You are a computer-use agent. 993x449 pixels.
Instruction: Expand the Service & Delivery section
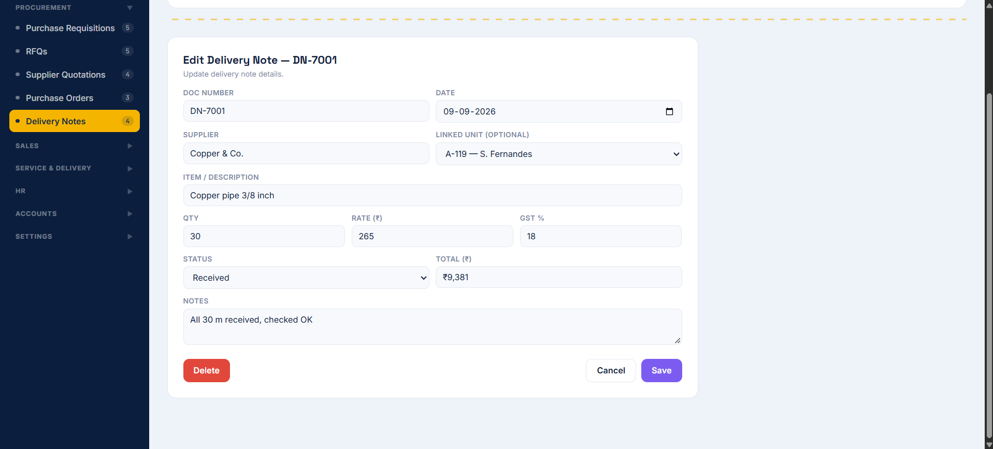pos(75,168)
